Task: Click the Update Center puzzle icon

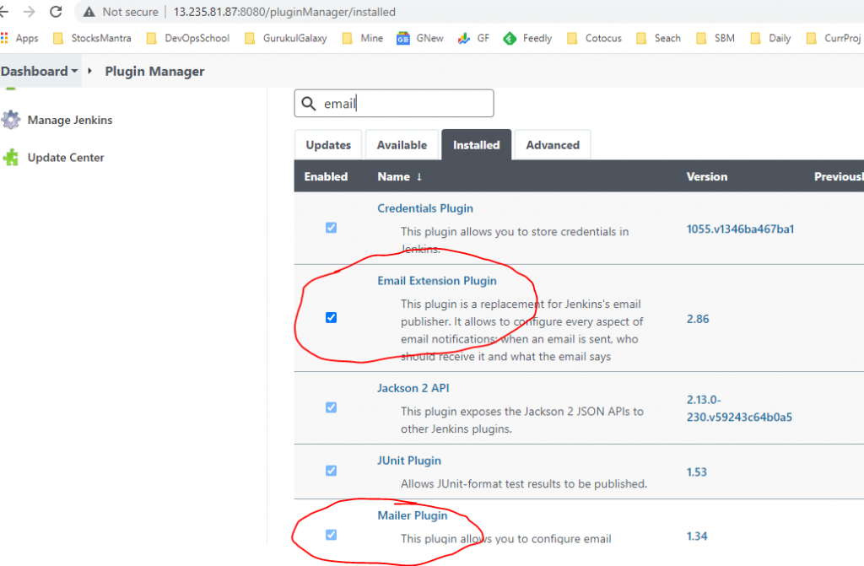Action: coord(11,158)
